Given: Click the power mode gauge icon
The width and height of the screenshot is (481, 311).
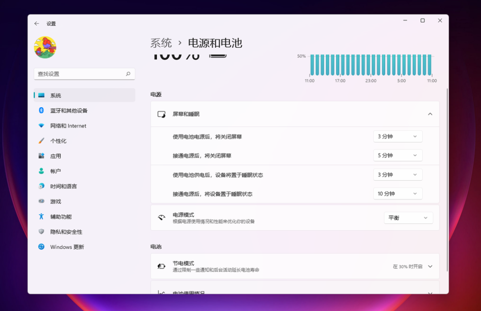Looking at the screenshot, I should 161,218.
